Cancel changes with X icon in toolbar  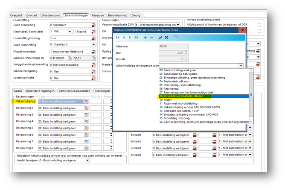[x=166, y=38]
